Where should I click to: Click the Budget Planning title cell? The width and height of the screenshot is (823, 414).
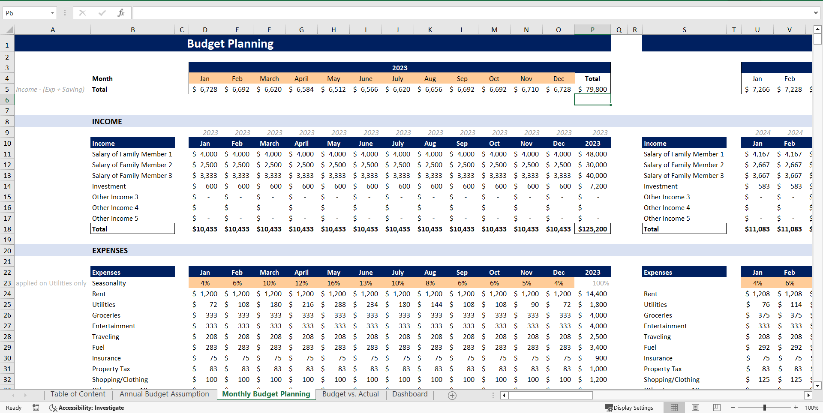click(x=230, y=44)
